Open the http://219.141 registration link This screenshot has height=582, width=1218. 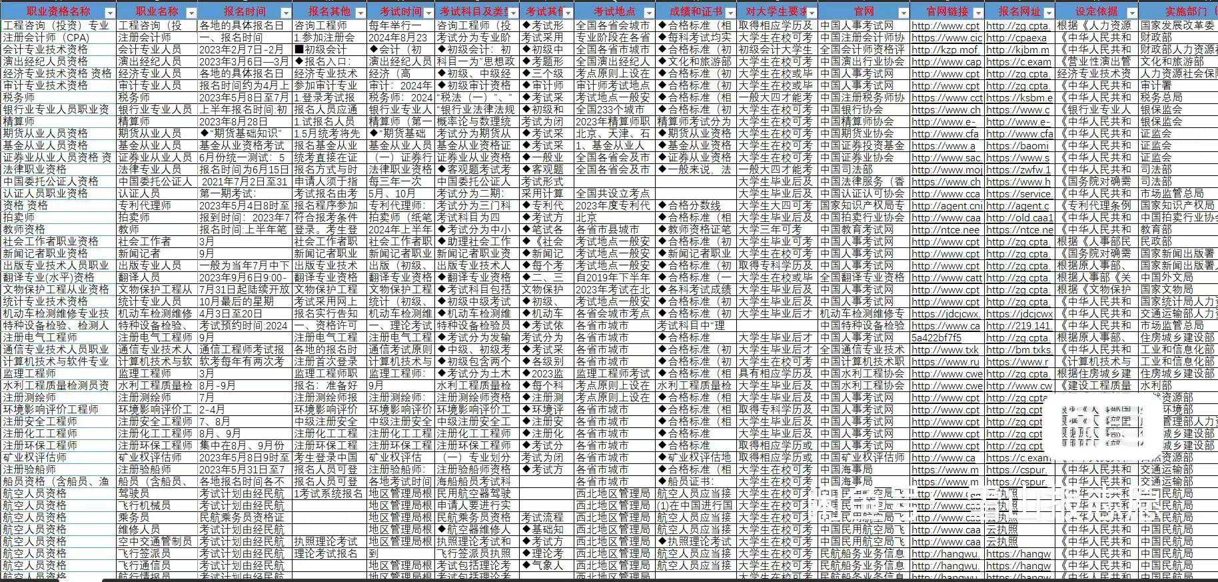click(1018, 325)
